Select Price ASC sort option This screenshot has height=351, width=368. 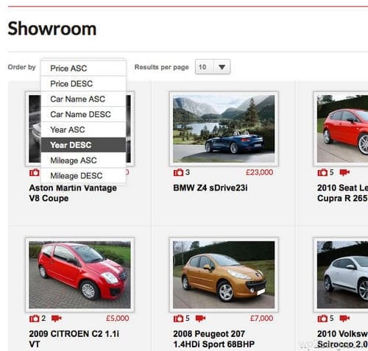[x=83, y=68]
